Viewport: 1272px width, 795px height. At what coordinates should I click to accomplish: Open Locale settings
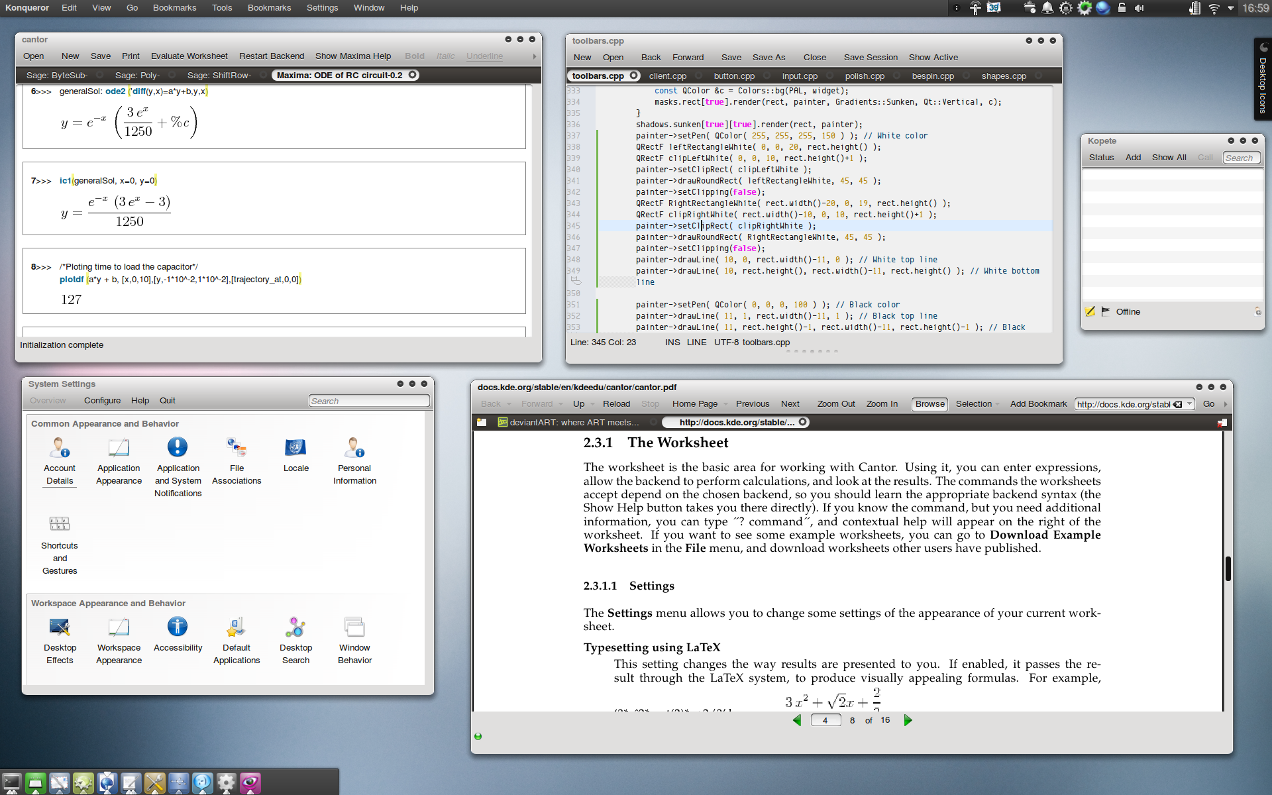(x=295, y=456)
